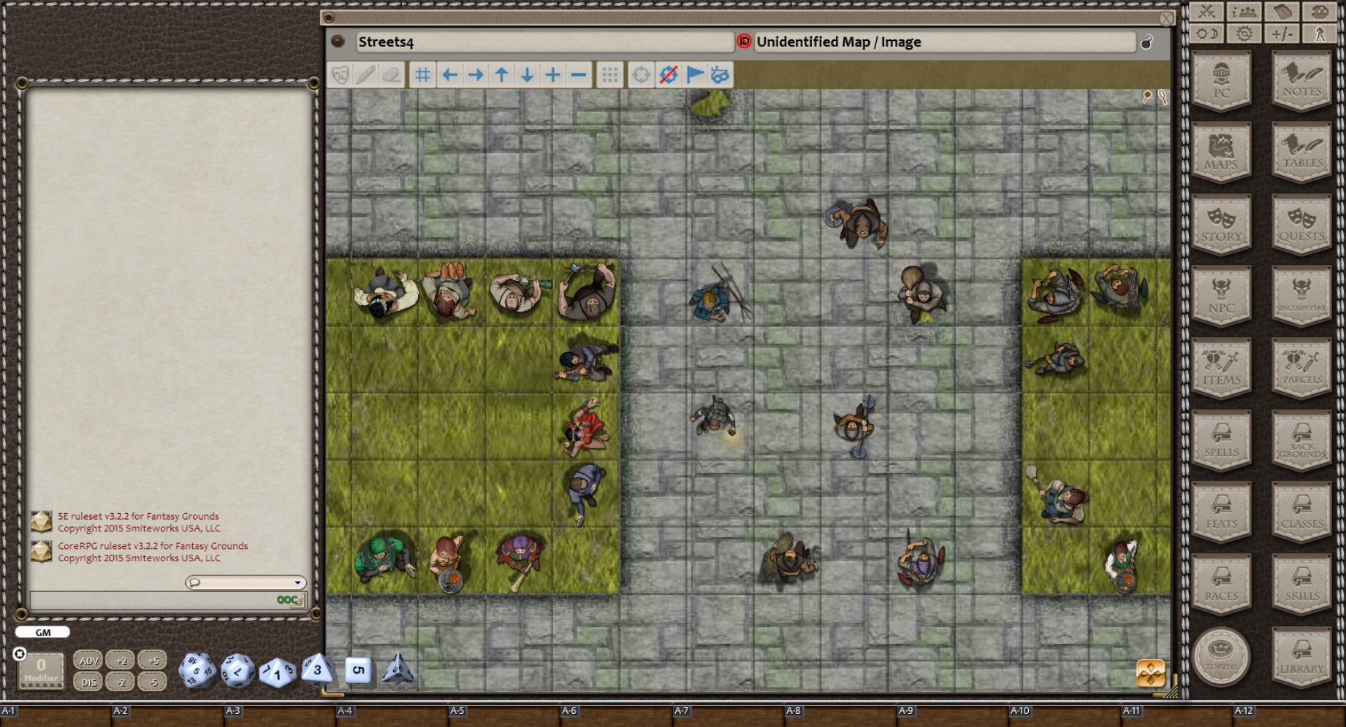The width and height of the screenshot is (1346, 727).
Task: Open the Modifiers +/- panel icon
Action: (x=1283, y=32)
